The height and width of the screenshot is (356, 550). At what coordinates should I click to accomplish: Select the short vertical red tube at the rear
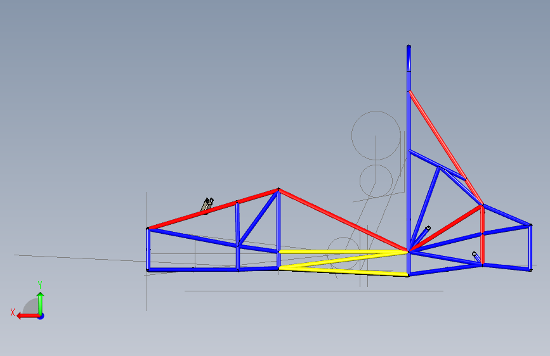483,234
